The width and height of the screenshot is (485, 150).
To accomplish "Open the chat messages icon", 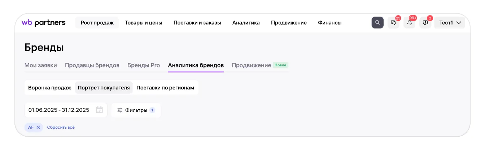I will 393,23.
